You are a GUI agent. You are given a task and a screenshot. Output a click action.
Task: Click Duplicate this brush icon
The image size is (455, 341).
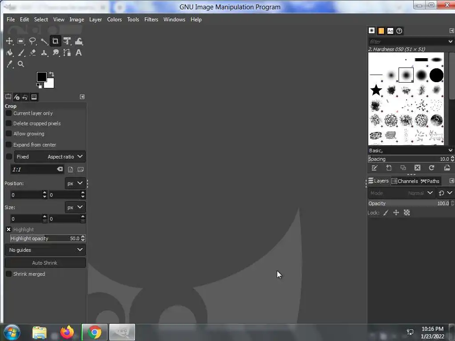click(x=403, y=167)
